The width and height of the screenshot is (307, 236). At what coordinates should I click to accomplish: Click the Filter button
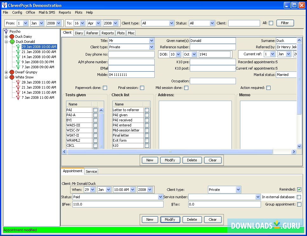pyautogui.click(x=285, y=23)
